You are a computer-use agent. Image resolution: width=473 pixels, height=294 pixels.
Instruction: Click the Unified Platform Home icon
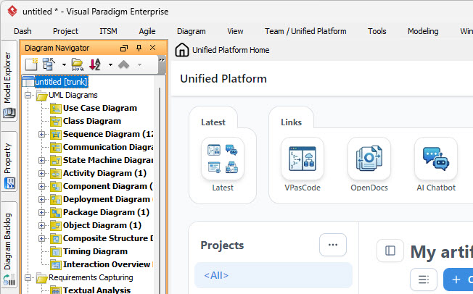[182, 50]
